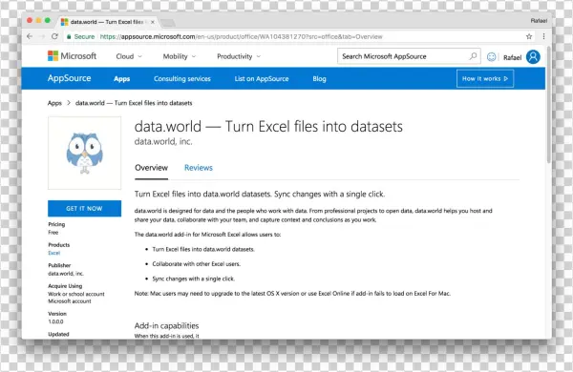Click the browser address bar URL
This screenshot has height=372, width=573.
(x=242, y=36)
